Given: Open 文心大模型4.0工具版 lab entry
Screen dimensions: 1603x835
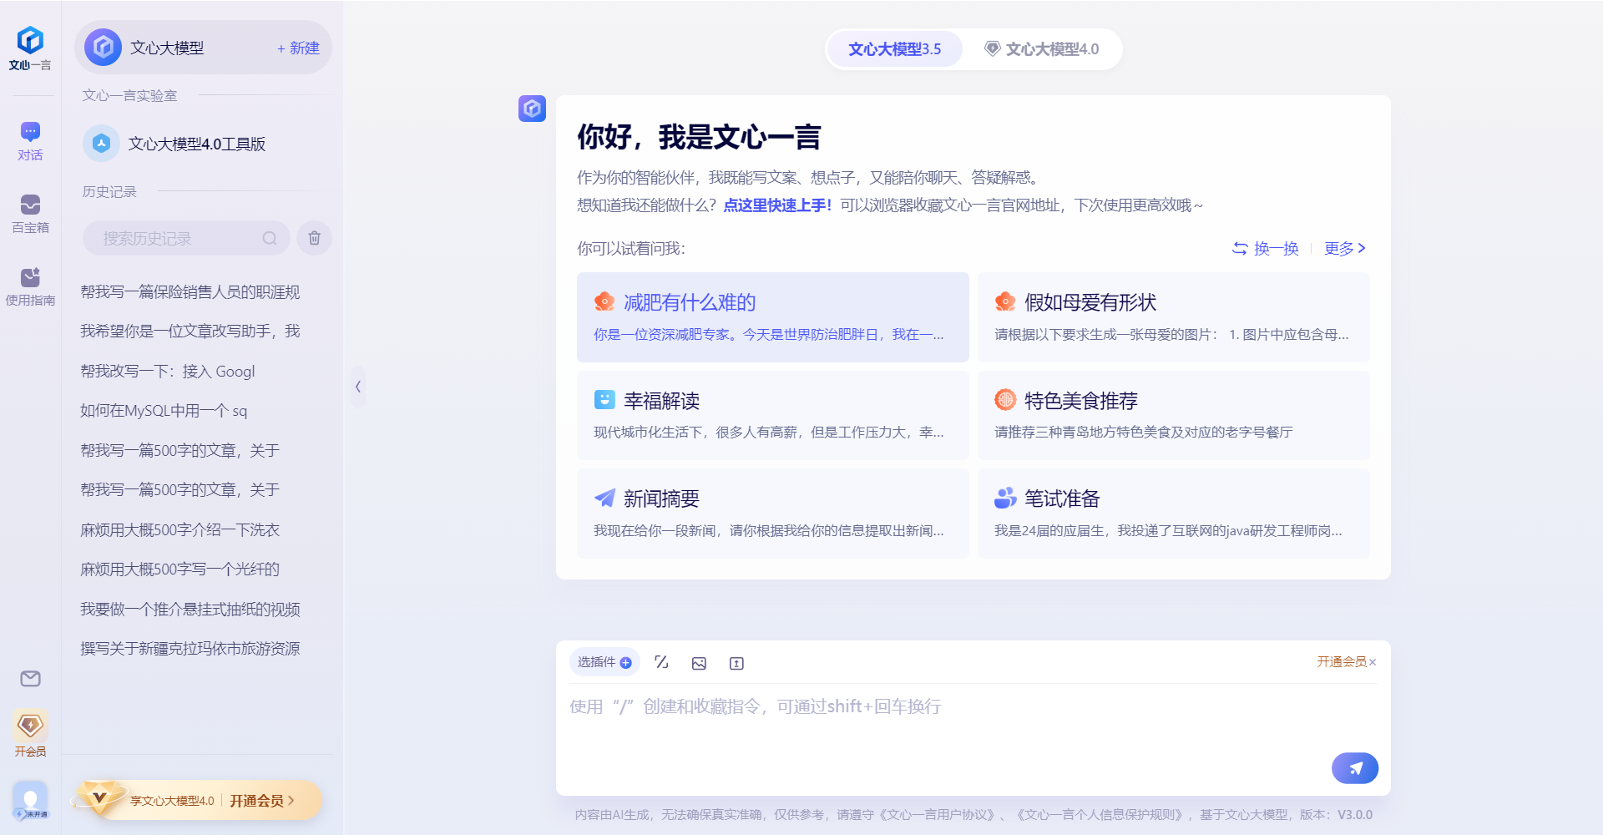Looking at the screenshot, I should (196, 144).
